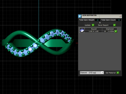Click green arrow next to Save Report

click(x=114, y=25)
